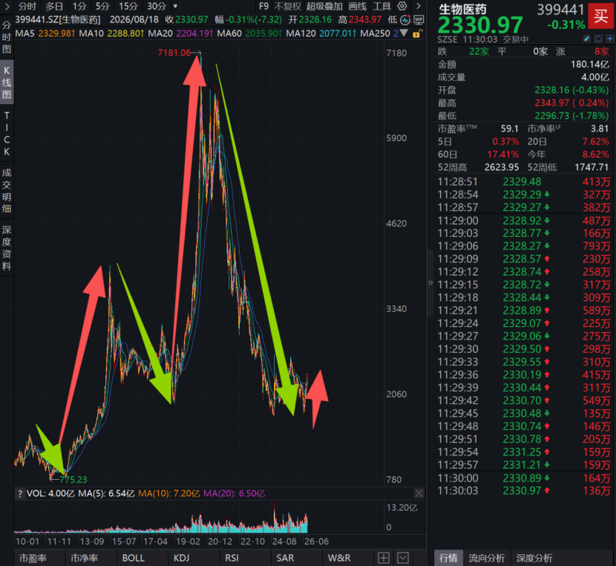The width and height of the screenshot is (616, 566).
Task: Switch to 多日 multi-day view
Action: click(54, 6)
